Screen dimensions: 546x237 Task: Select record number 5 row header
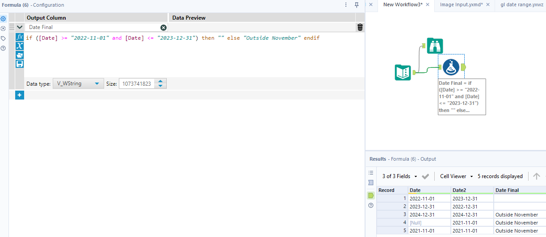(x=392, y=231)
